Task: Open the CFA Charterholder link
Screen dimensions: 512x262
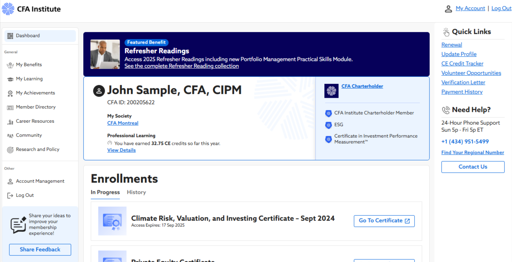Action: coord(362,86)
